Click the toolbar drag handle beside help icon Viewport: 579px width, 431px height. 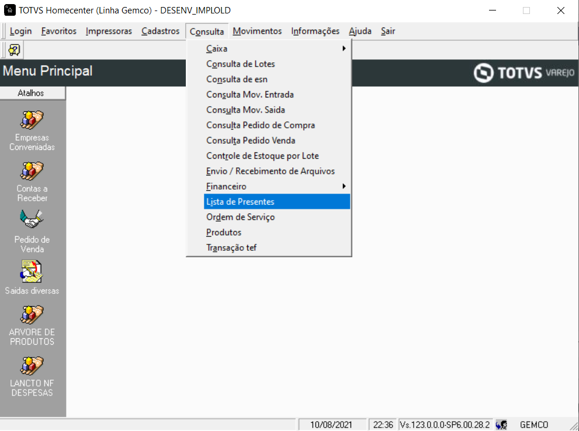pos(4,50)
